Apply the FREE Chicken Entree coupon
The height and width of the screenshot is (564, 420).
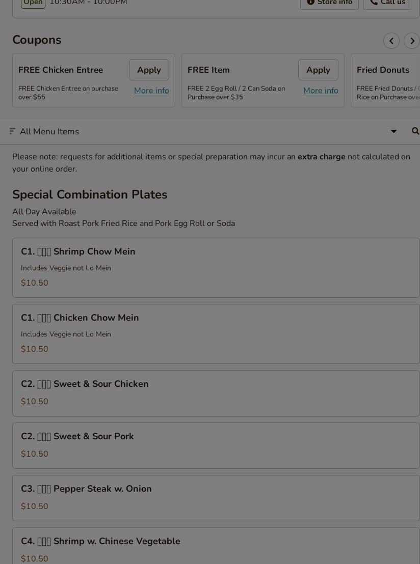pyautogui.click(x=149, y=70)
